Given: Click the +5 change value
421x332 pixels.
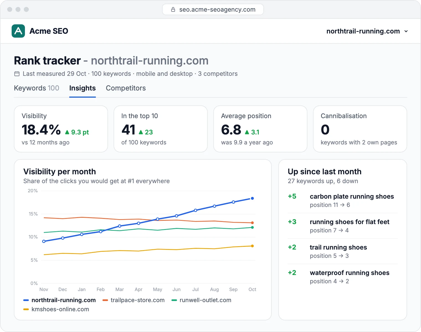Looking at the screenshot, I should 292,196.
